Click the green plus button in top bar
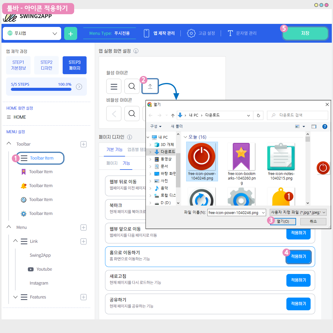The width and height of the screenshot is (333, 333). [71, 34]
